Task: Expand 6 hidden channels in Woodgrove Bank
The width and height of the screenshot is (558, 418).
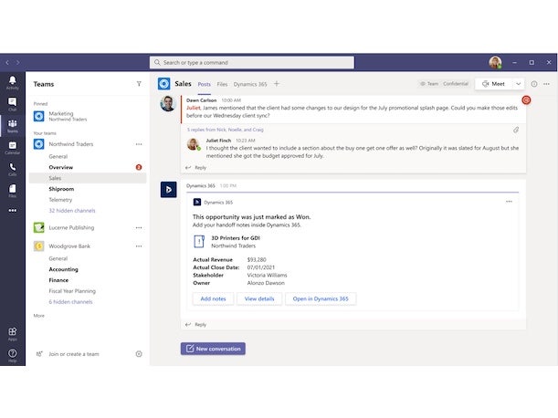Action: pyautogui.click(x=70, y=302)
